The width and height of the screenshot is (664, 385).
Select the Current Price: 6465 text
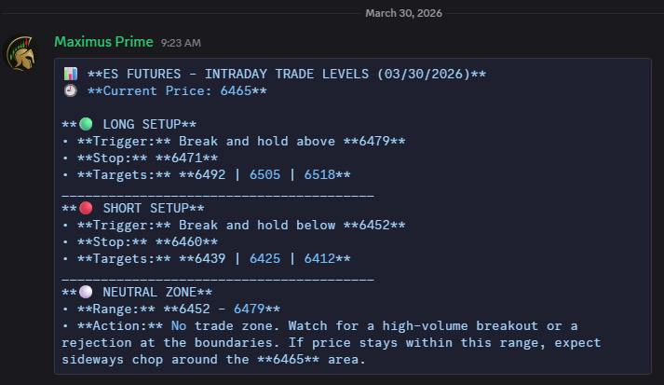click(177, 91)
